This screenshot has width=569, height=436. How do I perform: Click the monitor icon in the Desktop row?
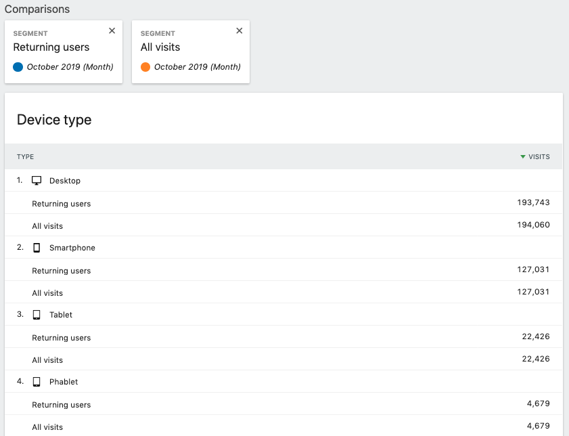point(36,180)
